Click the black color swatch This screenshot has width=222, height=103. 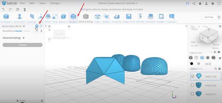click(x=192, y=64)
